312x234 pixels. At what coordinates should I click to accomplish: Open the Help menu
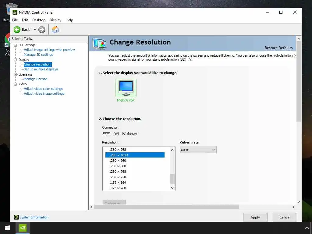69,20
